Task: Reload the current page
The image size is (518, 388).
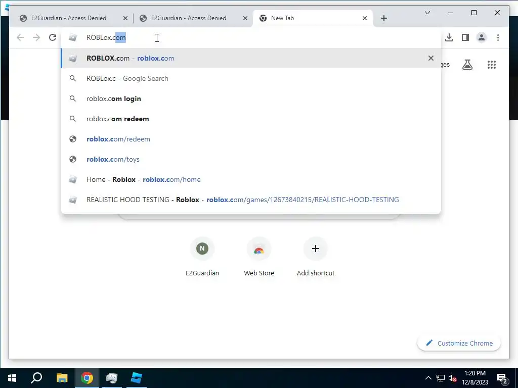Action: click(x=53, y=37)
